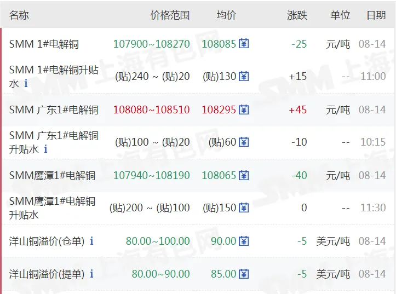This screenshot has height=294, width=396.
Task: Open the SMM 1#电解铜升贴水 product link
Action: tap(54, 76)
